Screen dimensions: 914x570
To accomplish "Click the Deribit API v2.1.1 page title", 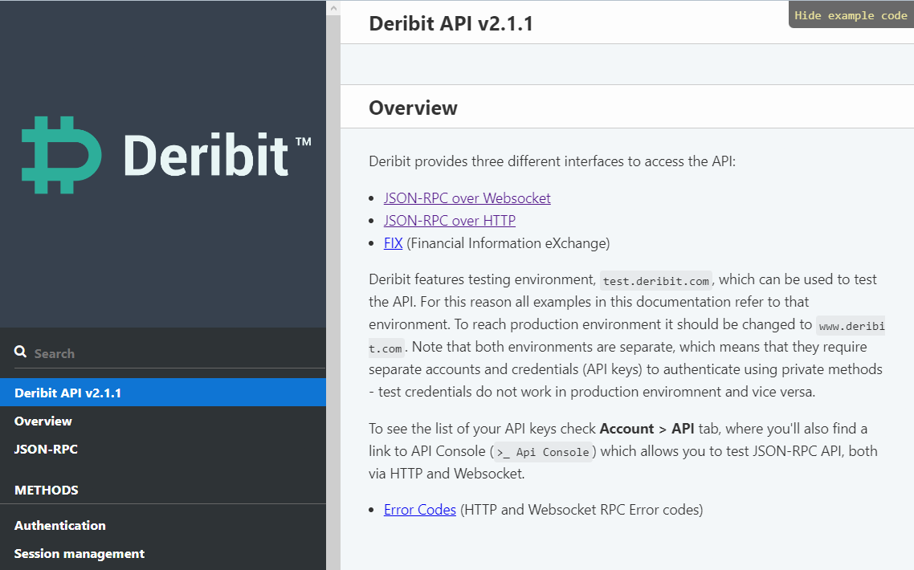I will click(x=451, y=23).
